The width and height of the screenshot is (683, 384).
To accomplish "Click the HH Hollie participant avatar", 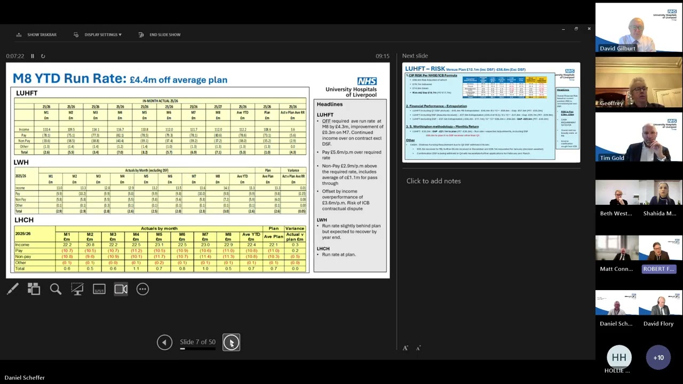I will click(619, 357).
